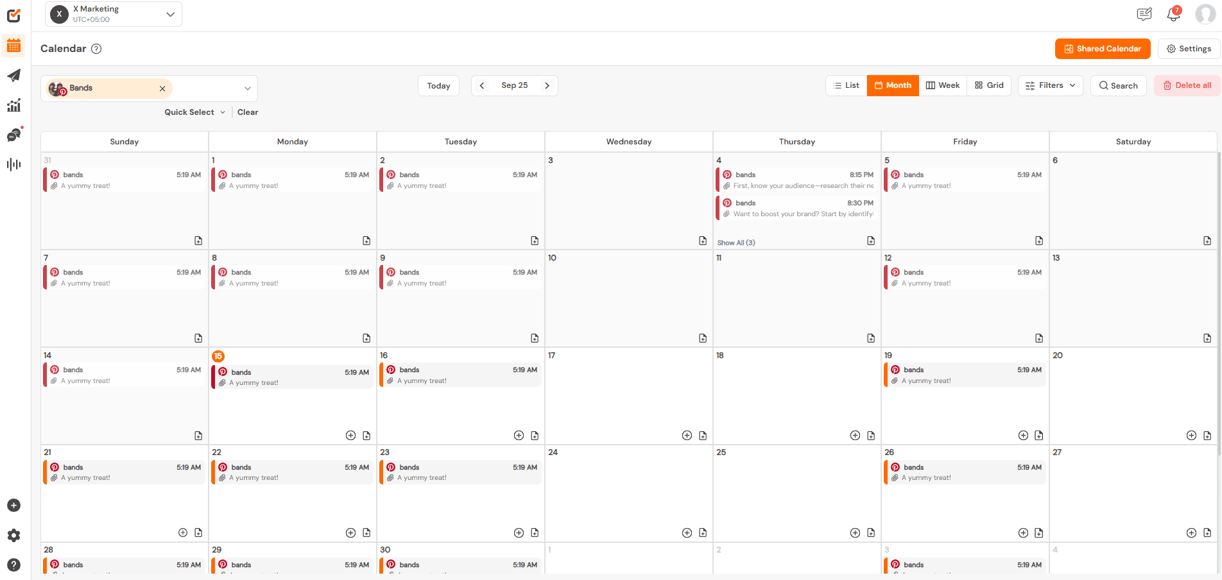The width and height of the screenshot is (1222, 580).
Task: Open the Calendar section in the sidebar
Action: (13, 46)
